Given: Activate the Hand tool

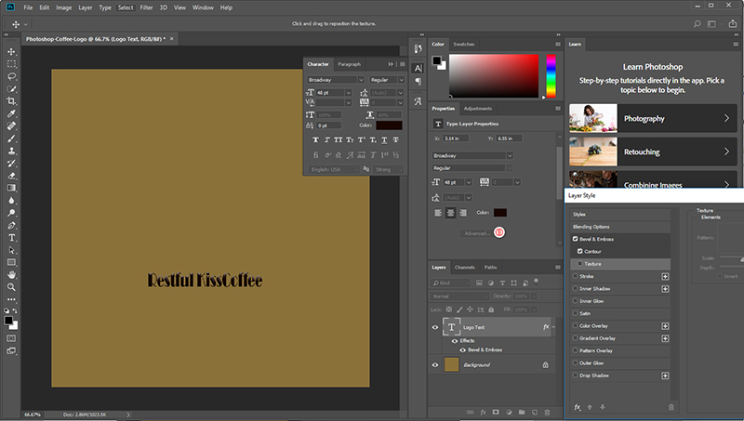Looking at the screenshot, I should [x=12, y=275].
